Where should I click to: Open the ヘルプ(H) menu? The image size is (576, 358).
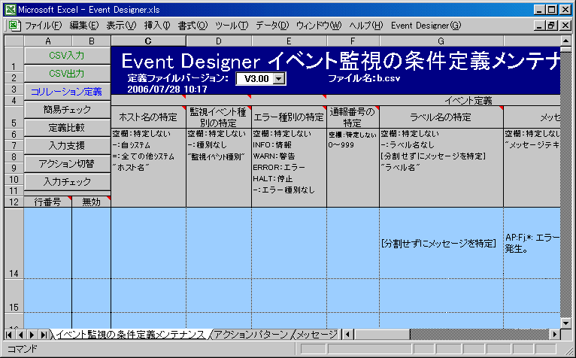[x=366, y=26]
